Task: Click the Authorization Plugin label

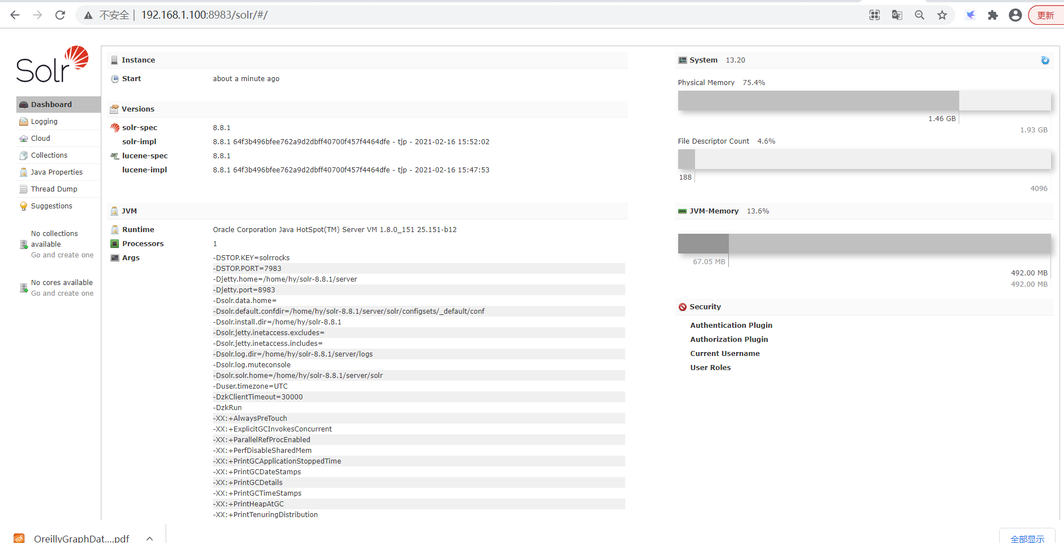Action: (729, 340)
